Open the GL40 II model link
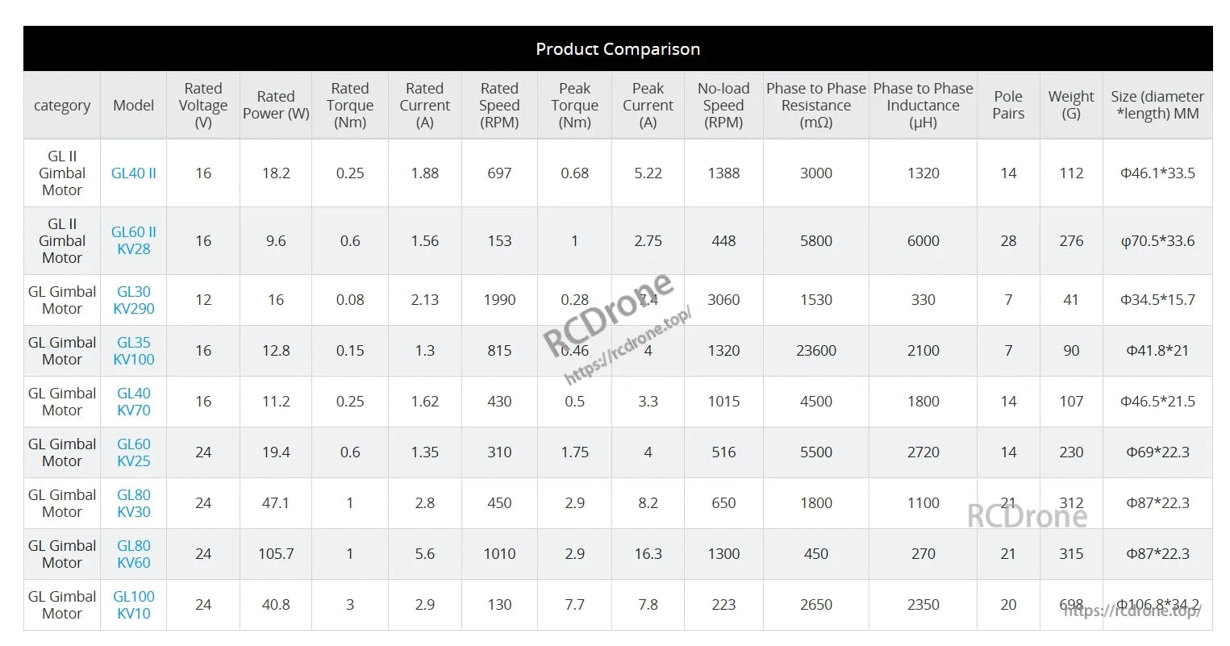The image size is (1230, 646). pyautogui.click(x=134, y=173)
